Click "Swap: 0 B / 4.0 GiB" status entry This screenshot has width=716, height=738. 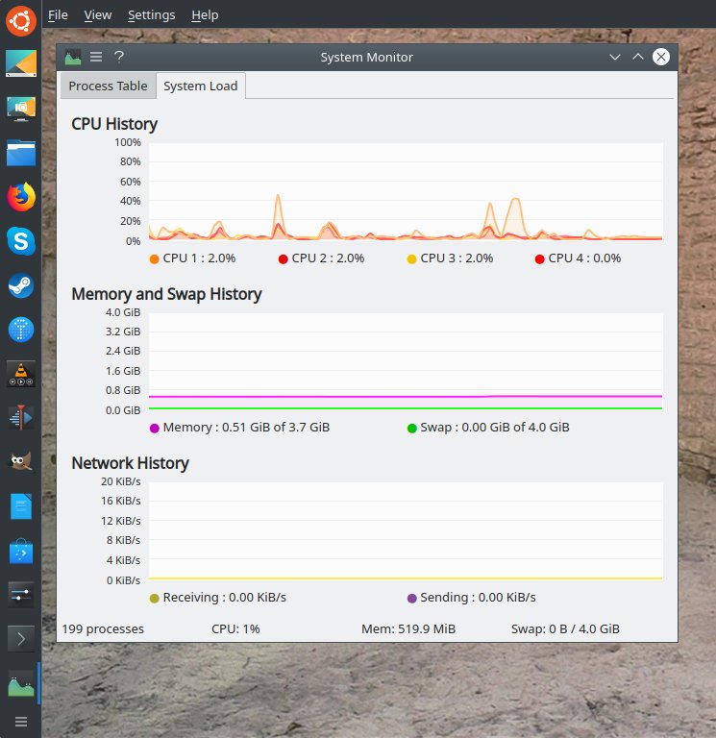pyautogui.click(x=565, y=629)
